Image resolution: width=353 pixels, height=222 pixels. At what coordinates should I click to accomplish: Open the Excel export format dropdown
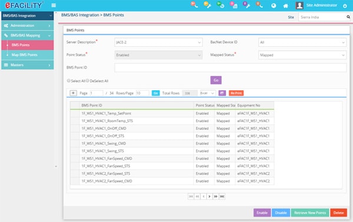click(x=208, y=93)
